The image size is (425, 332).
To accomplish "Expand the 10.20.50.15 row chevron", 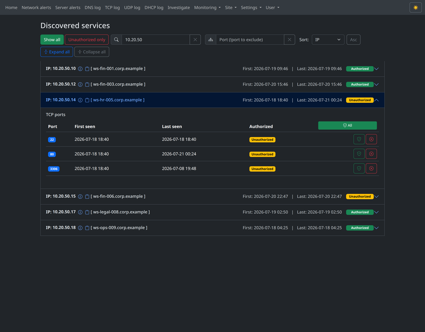I will [x=376, y=197].
